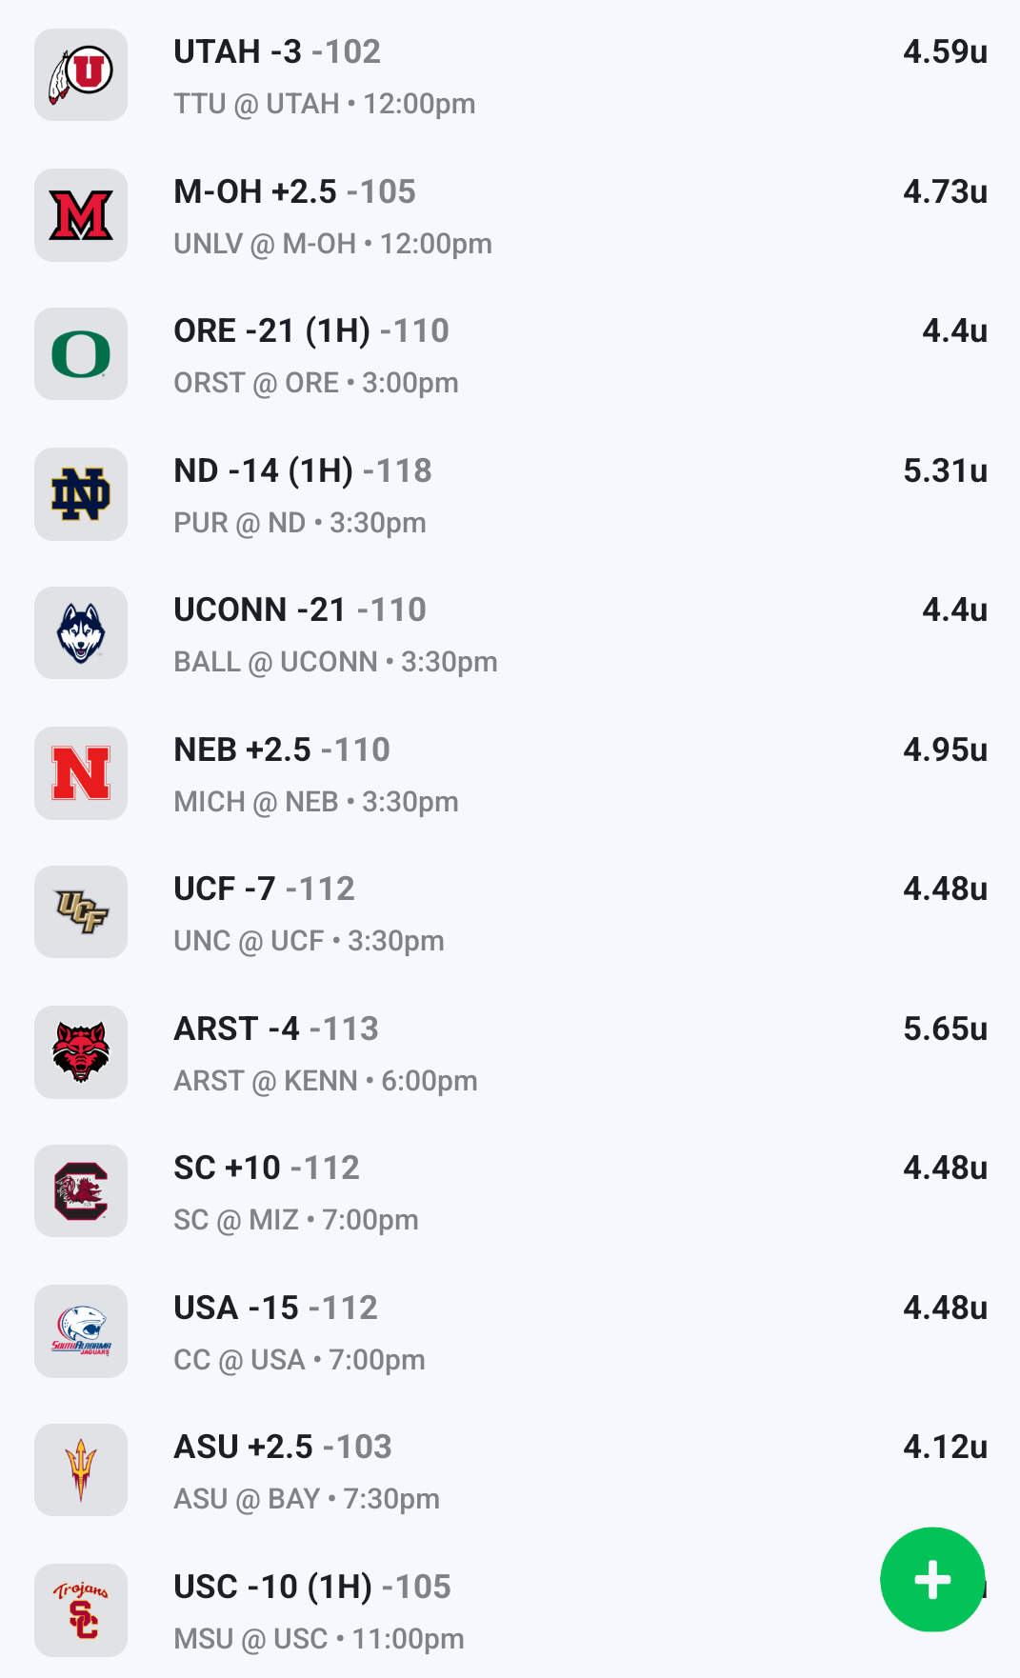The height and width of the screenshot is (1678, 1020).
Task: Tap the UConn Huskies logo
Action: pyautogui.click(x=81, y=633)
